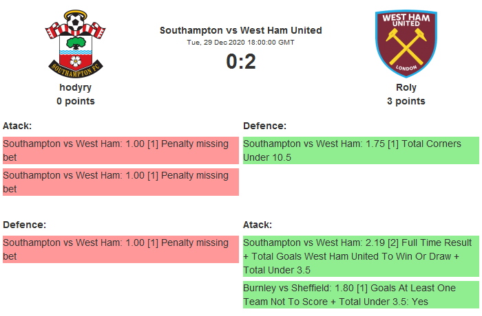The image size is (482, 316).
Task: Click the Southampton FC club crest
Action: coord(76,43)
